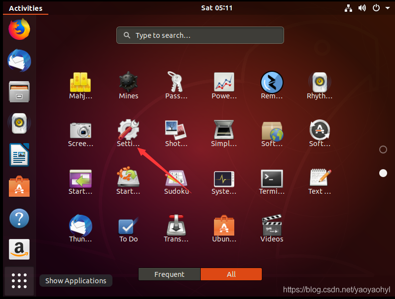Select the All applications tab

(231, 274)
